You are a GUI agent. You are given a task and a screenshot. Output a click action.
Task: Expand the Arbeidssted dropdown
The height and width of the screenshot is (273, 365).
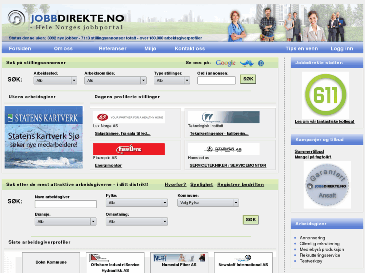pyautogui.click(x=55, y=80)
